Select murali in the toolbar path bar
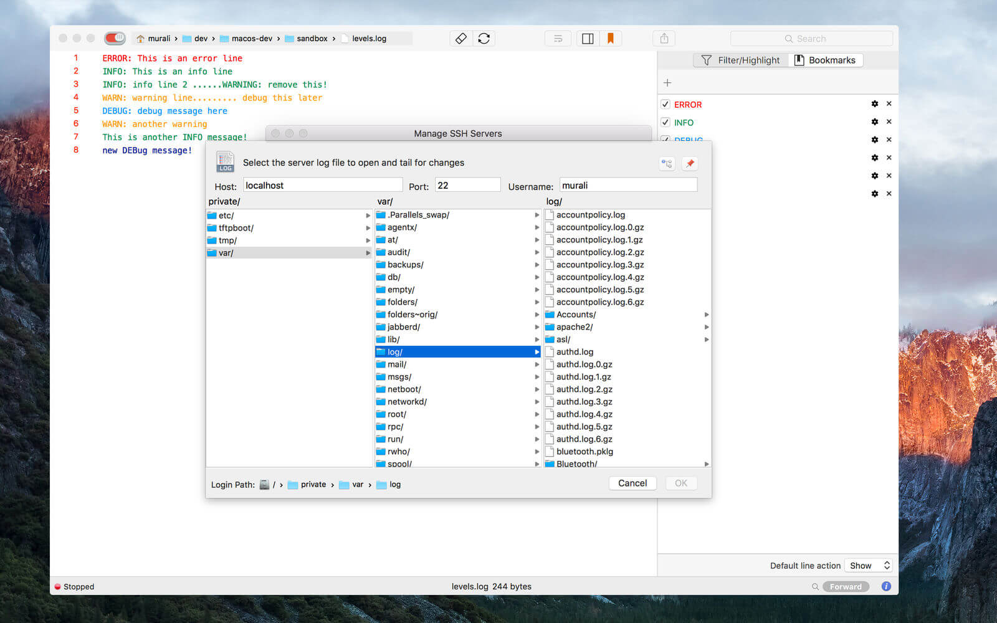The width and height of the screenshot is (997, 623). pos(153,39)
